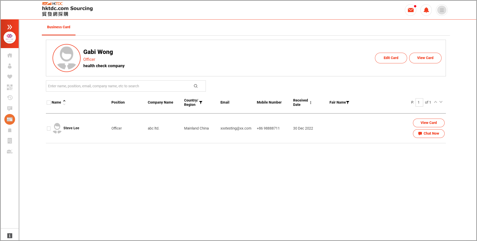
Task: Open the chat message sidebar icon
Action: coord(10,109)
